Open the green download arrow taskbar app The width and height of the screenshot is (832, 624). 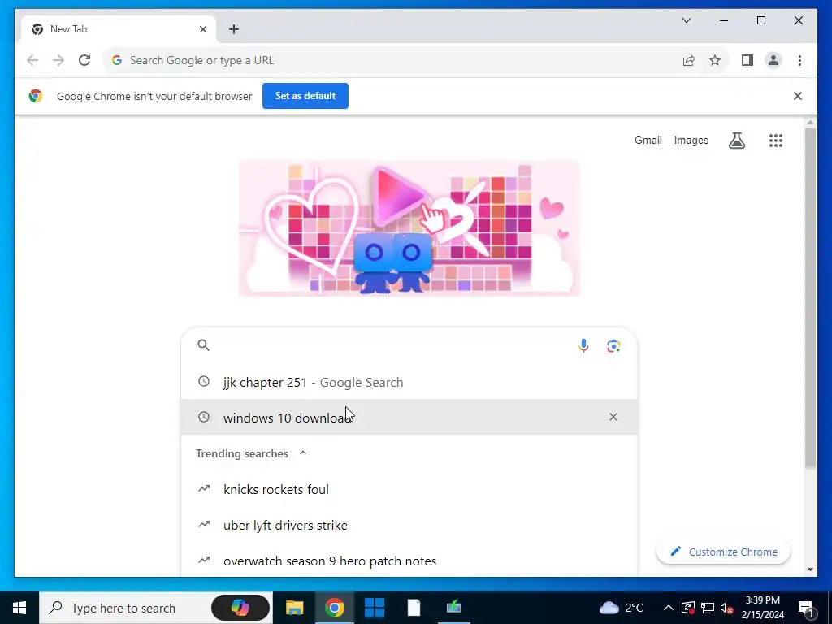[x=453, y=608]
